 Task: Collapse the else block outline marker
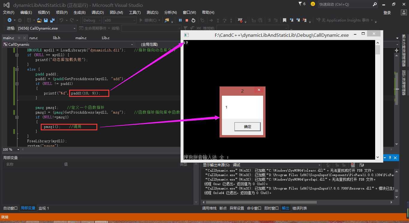tap(17, 69)
